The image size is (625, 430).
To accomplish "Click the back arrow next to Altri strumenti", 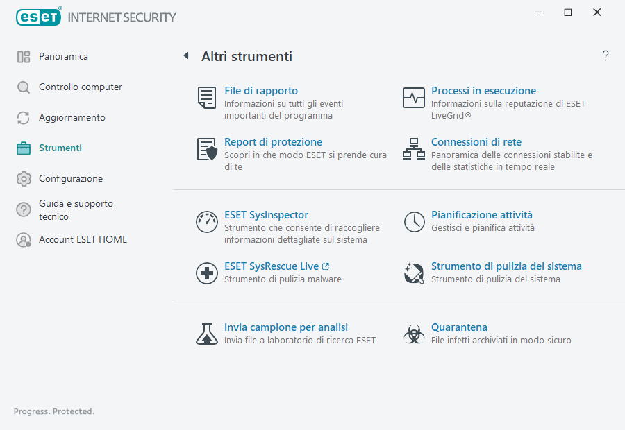I will [185, 55].
